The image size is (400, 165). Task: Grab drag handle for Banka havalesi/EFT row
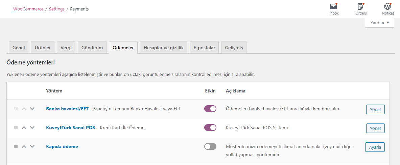[16, 109]
